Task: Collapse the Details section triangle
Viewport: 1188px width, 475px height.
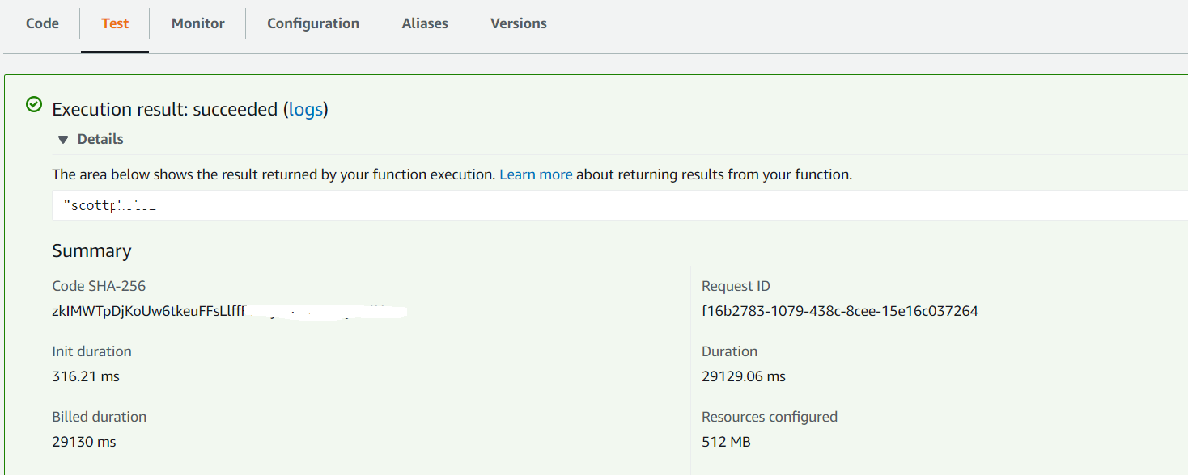Action: click(x=63, y=140)
